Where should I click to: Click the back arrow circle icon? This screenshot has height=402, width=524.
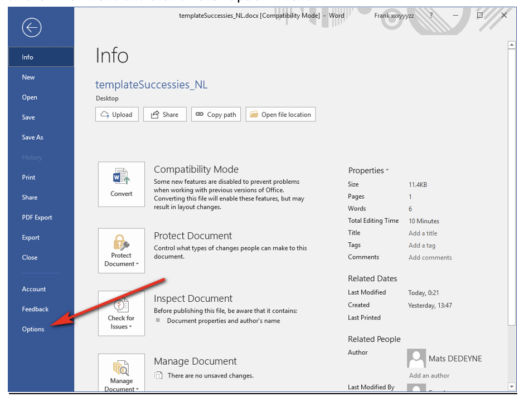click(x=32, y=27)
